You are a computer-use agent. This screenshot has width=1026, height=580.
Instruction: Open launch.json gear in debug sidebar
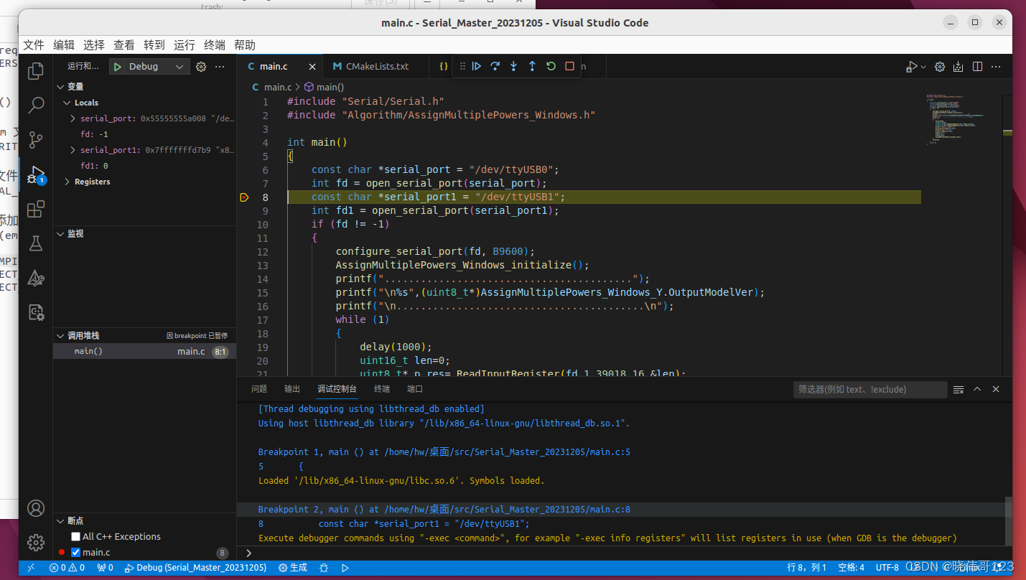[201, 66]
